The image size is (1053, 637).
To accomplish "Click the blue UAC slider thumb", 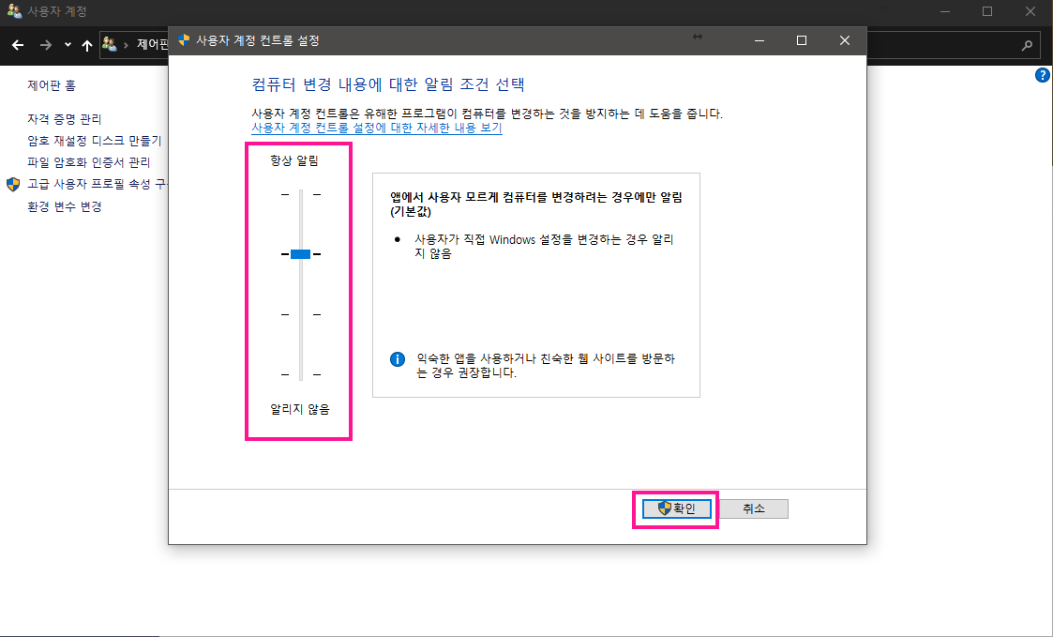I will click(301, 254).
